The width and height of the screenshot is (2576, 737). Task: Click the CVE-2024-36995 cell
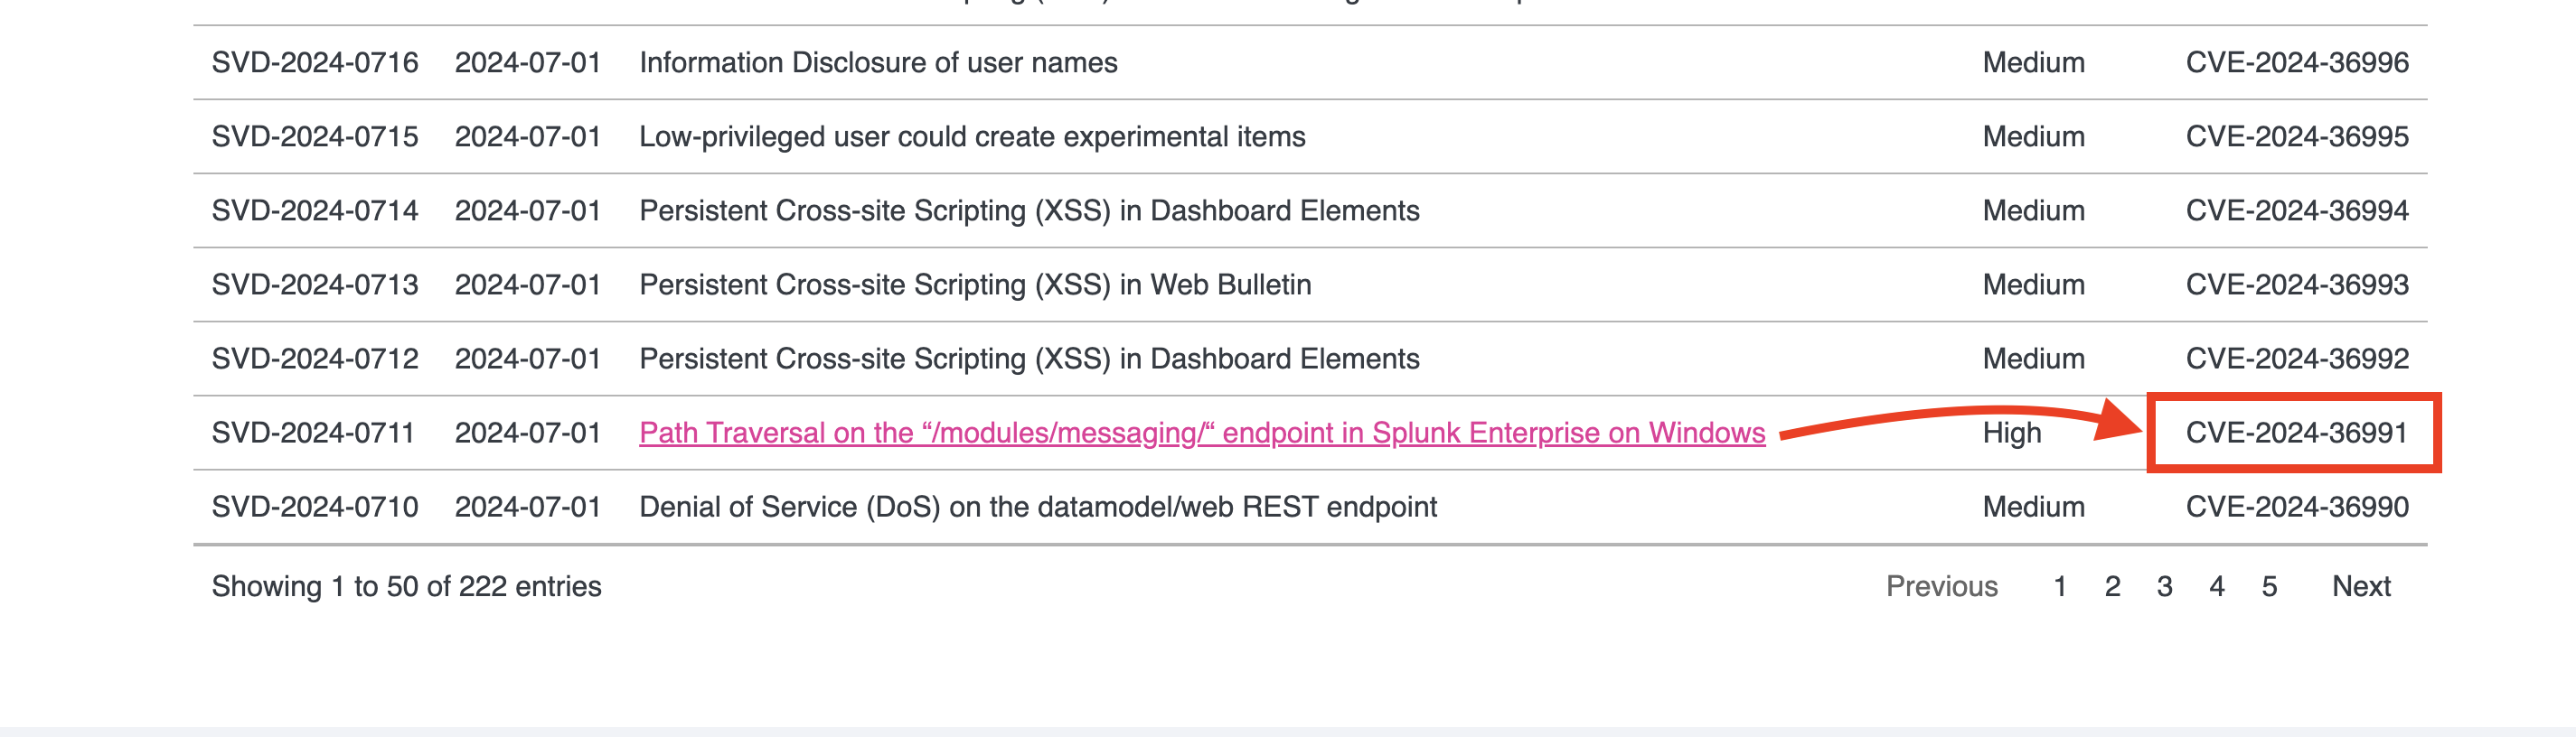(2296, 136)
